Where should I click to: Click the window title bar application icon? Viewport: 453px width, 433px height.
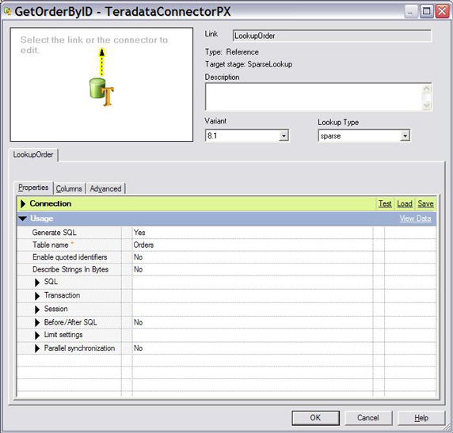pyautogui.click(x=7, y=12)
